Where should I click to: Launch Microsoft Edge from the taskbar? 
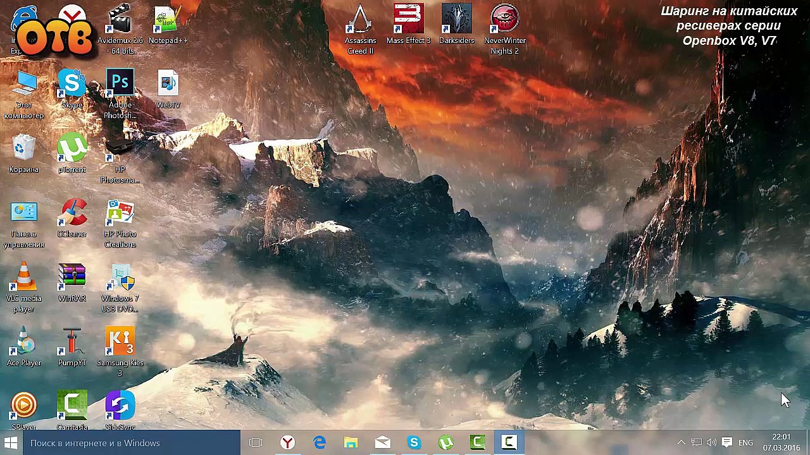pyautogui.click(x=319, y=443)
